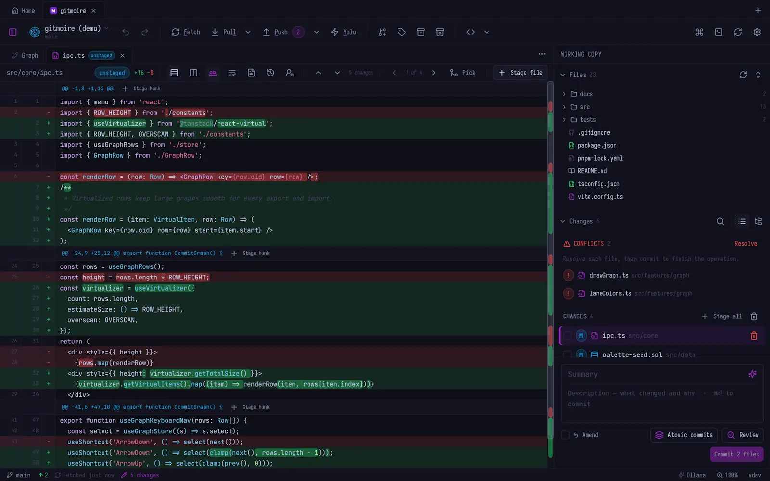Click the redo arrow in toolbar
Viewport: 770px width, 481px height.
(x=145, y=32)
